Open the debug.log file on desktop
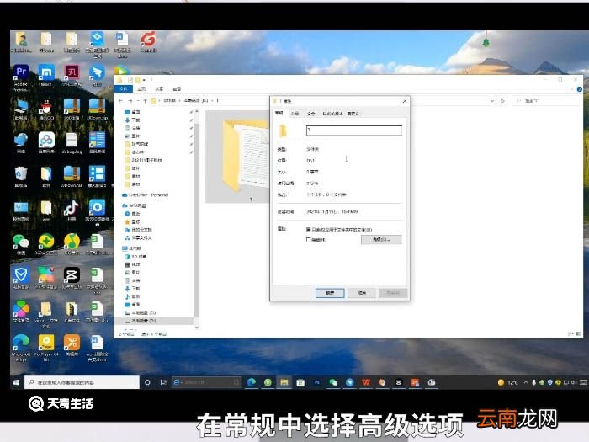589x442 pixels. point(72,143)
